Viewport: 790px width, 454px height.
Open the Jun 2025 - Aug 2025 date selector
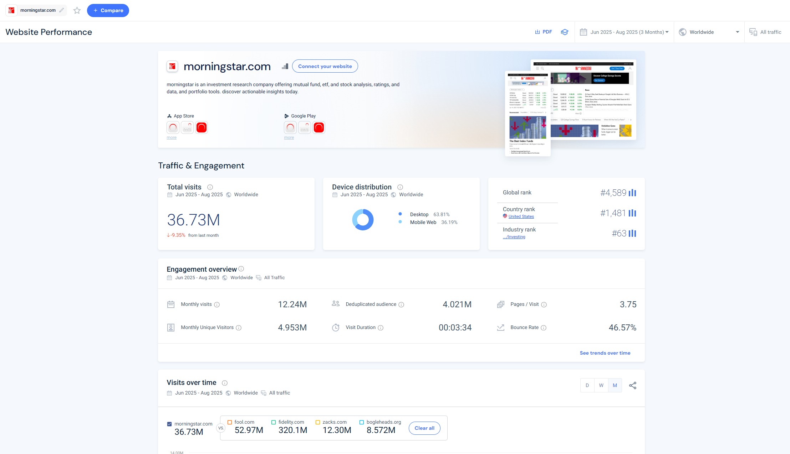point(624,32)
